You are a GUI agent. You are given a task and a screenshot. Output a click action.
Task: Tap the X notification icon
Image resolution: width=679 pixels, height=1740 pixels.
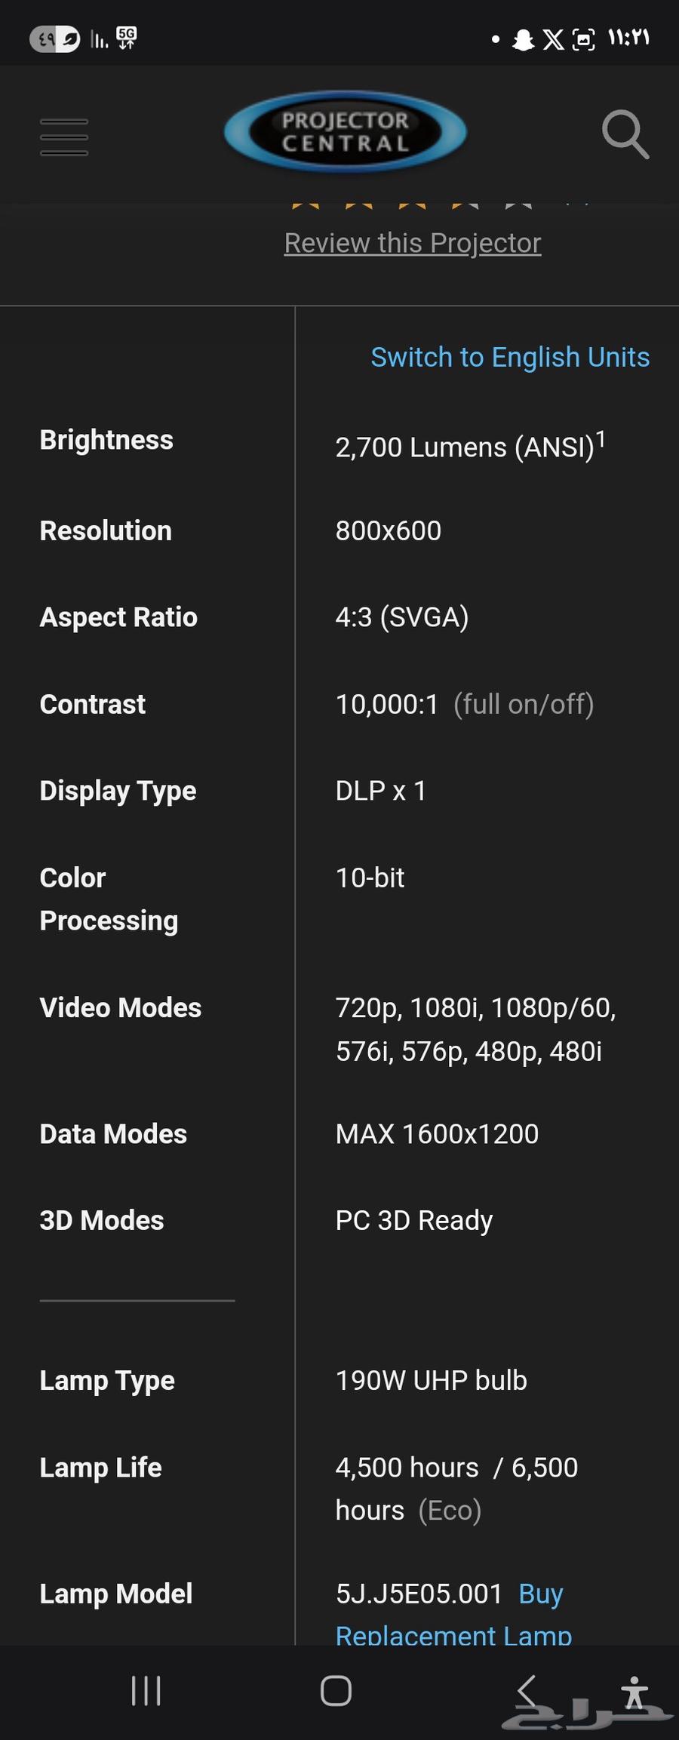pos(553,39)
